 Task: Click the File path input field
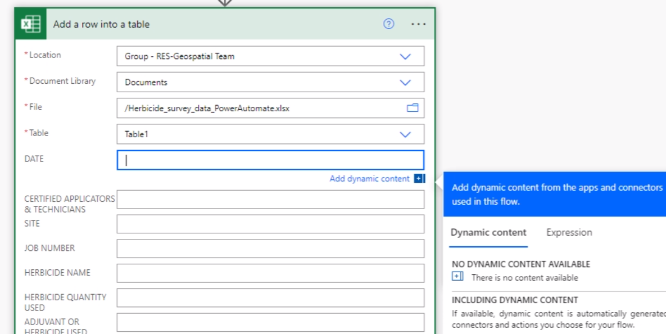[259, 108]
